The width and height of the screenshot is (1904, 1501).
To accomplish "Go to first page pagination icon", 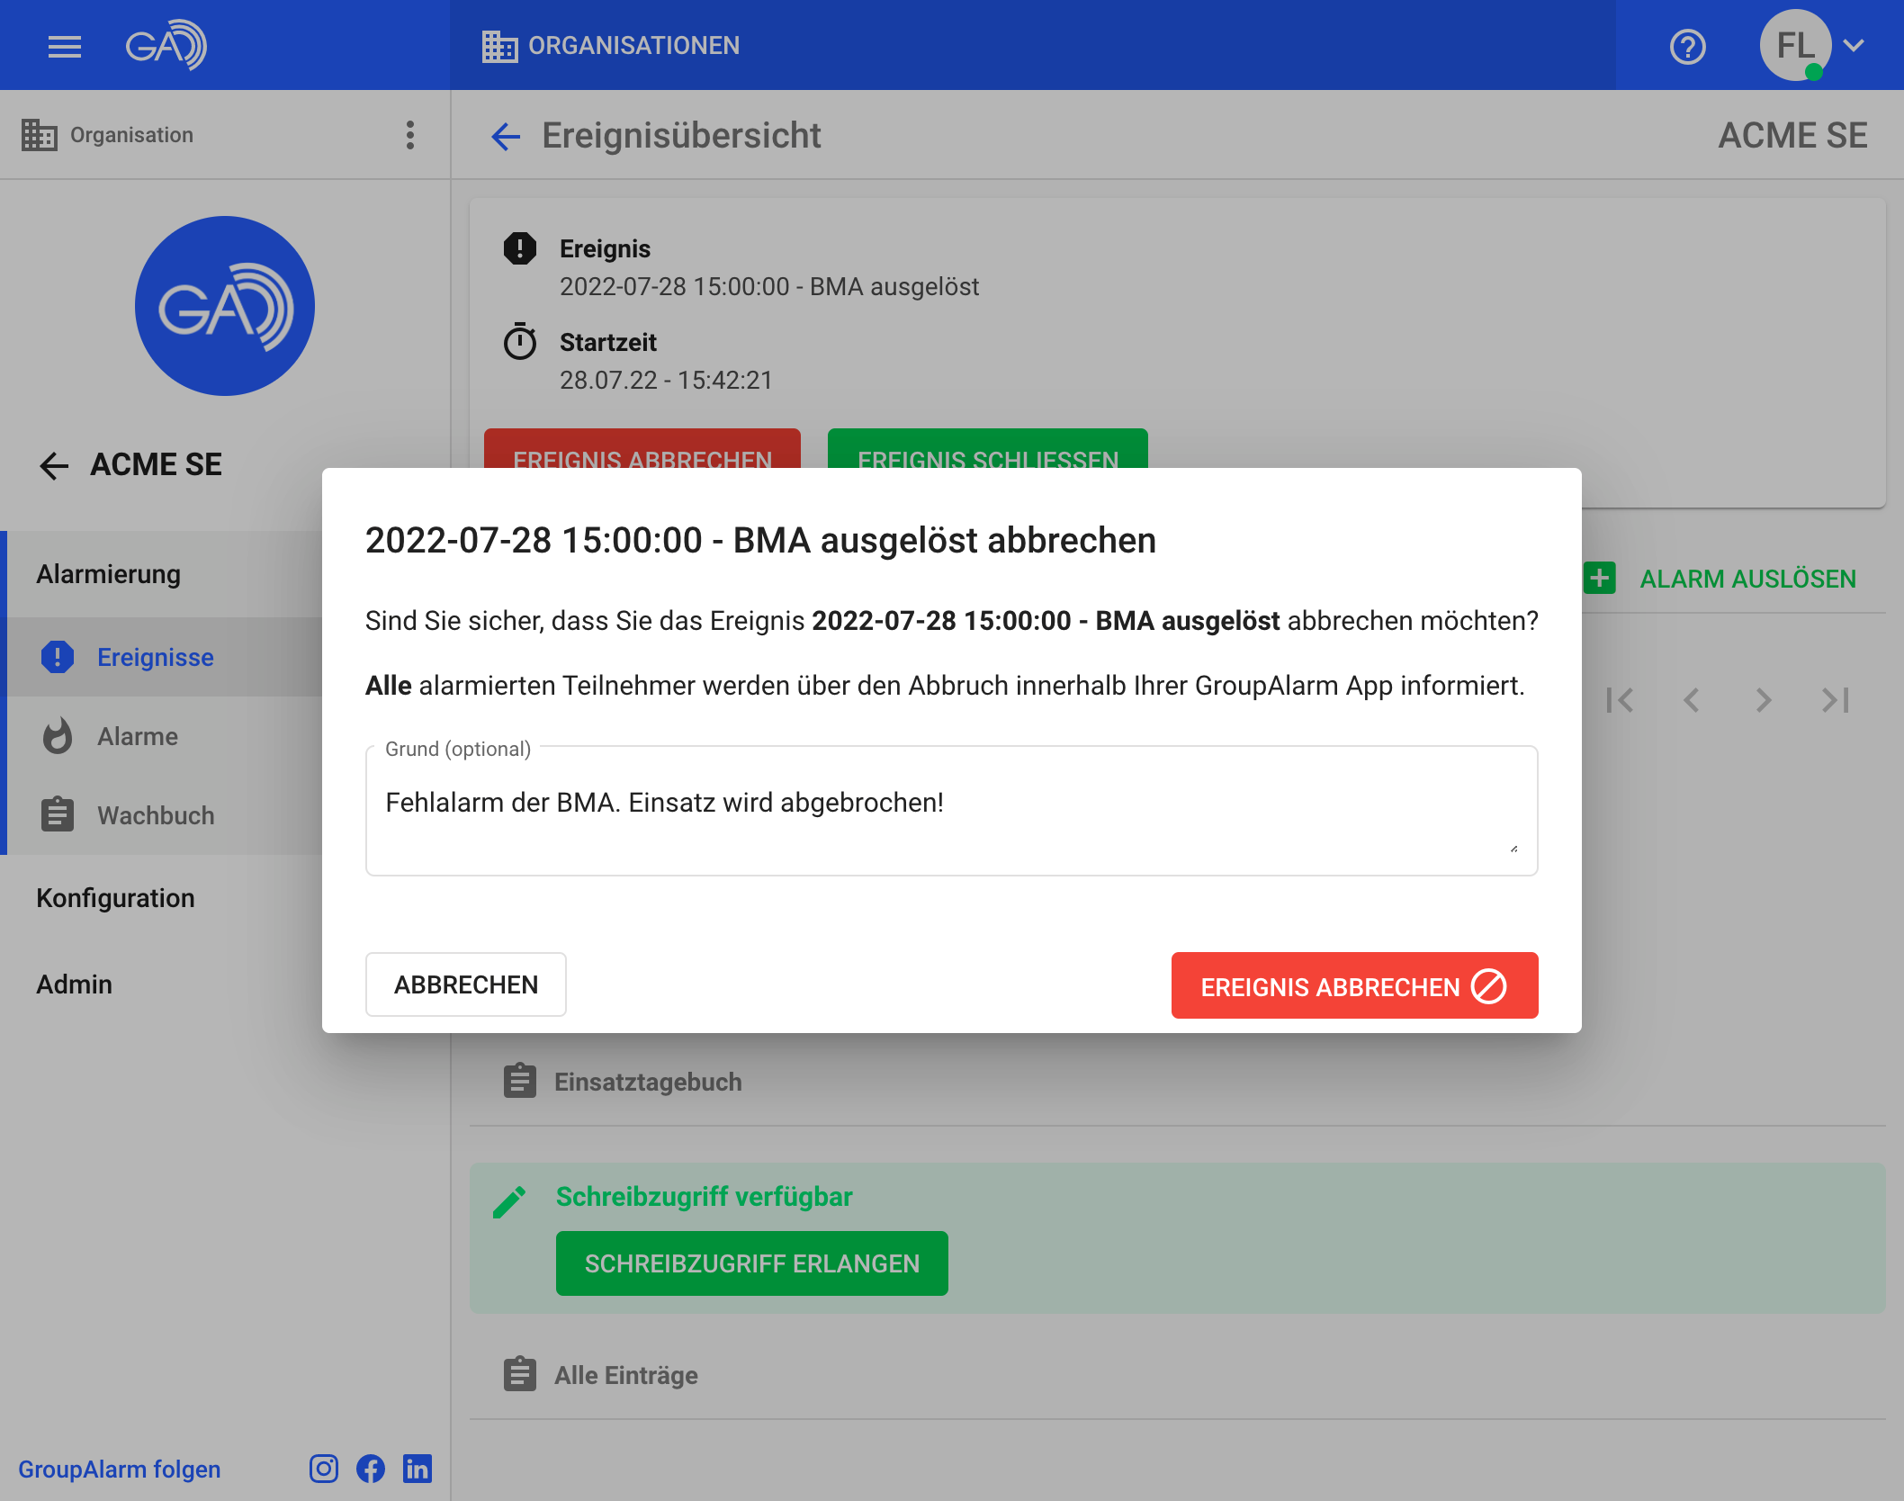I will [x=1620, y=700].
